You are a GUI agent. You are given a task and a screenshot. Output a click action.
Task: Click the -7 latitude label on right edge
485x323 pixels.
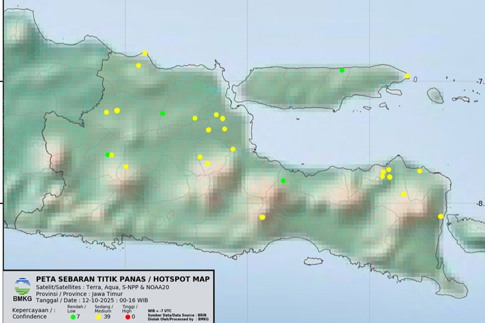(x=479, y=82)
